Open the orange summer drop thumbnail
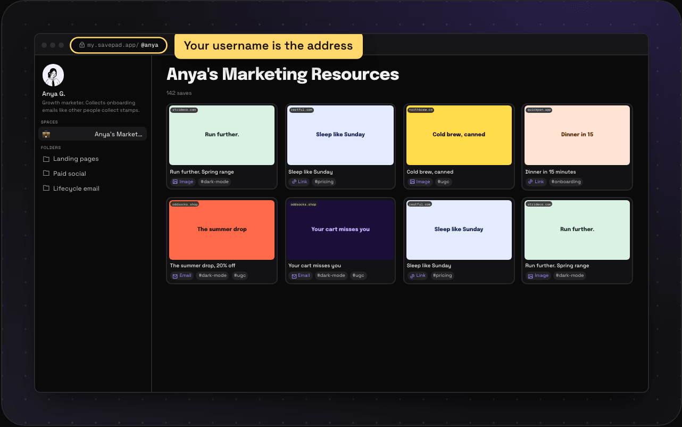The image size is (682, 427). [222, 230]
